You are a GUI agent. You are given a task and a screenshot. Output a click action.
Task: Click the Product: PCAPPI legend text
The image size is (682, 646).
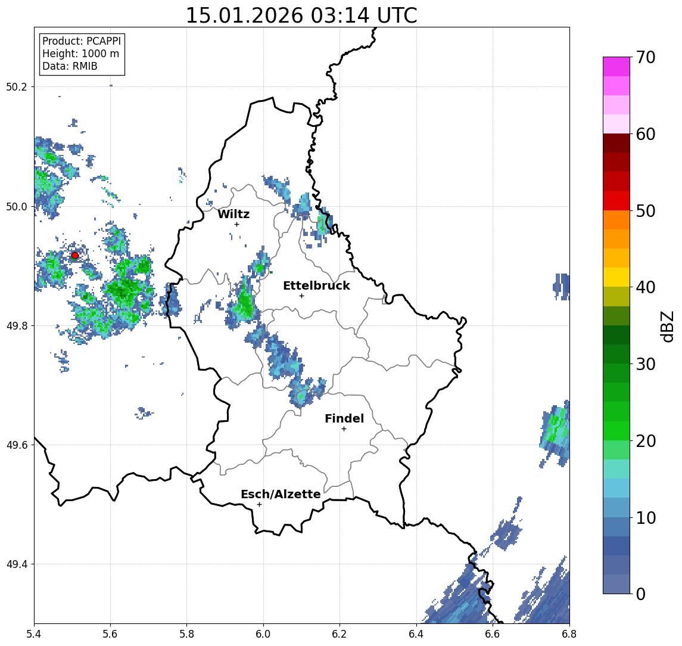coord(82,41)
